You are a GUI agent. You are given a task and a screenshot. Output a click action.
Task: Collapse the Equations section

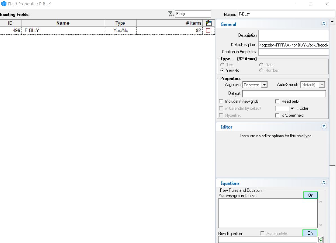324,183
